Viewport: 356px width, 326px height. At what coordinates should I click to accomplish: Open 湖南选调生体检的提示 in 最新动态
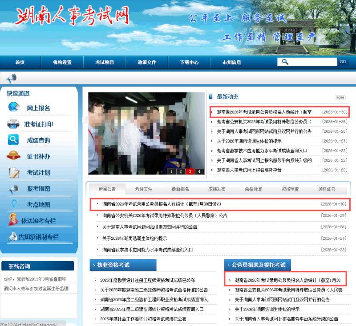[x=249, y=141]
